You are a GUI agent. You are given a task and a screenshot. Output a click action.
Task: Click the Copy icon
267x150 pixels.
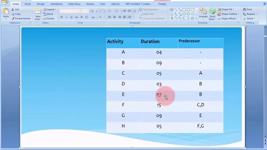(13, 14)
